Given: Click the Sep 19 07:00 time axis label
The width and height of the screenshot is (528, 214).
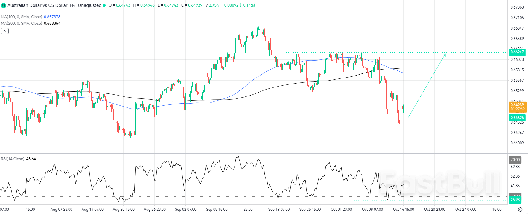Looking at the screenshot, I should [x=279, y=209].
